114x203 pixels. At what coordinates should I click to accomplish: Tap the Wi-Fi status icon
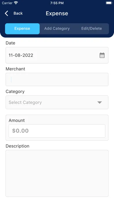click(x=16, y=3)
